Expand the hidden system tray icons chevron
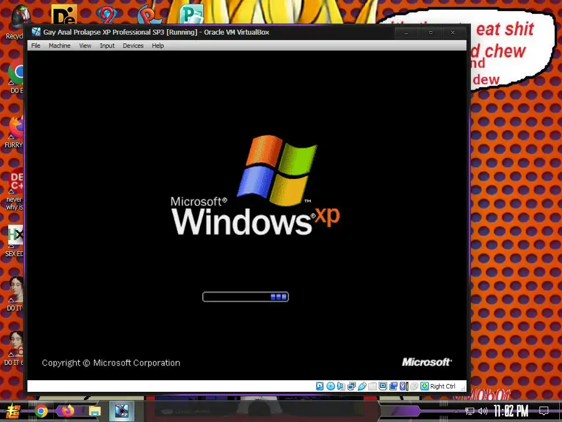The height and width of the screenshot is (422, 562). click(456, 411)
